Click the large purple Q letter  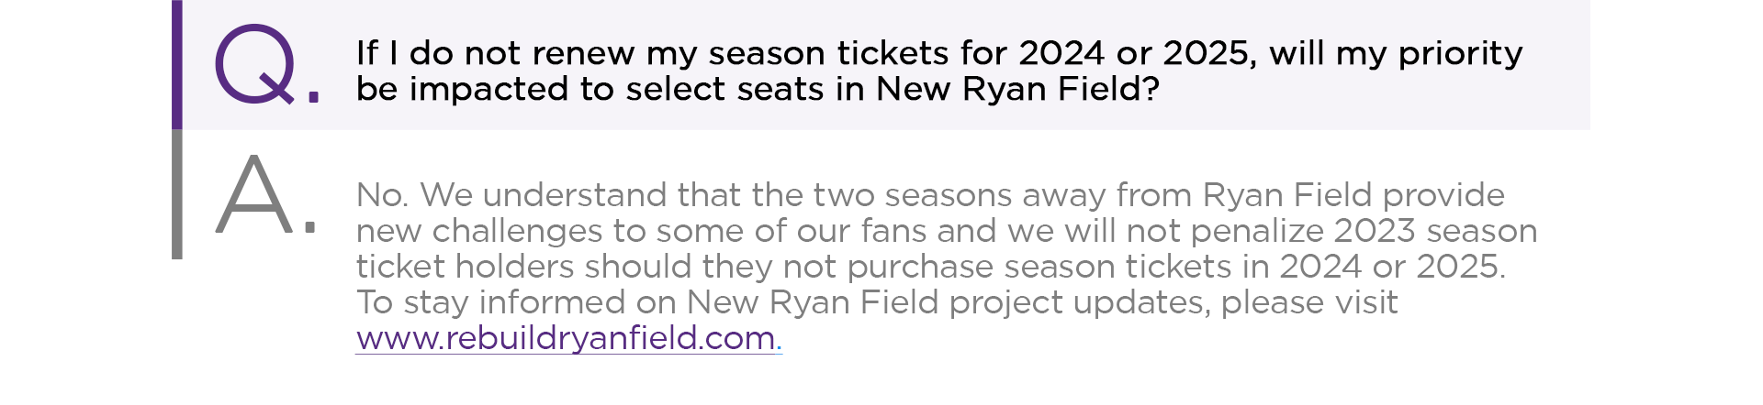tap(254, 64)
